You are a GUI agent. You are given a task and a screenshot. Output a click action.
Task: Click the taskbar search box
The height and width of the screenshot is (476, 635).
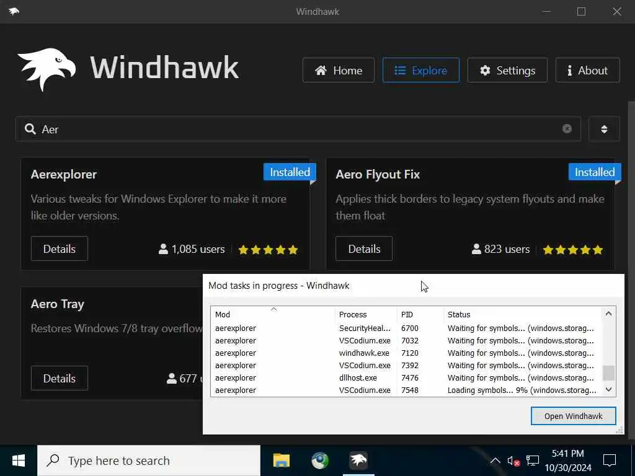tap(149, 461)
